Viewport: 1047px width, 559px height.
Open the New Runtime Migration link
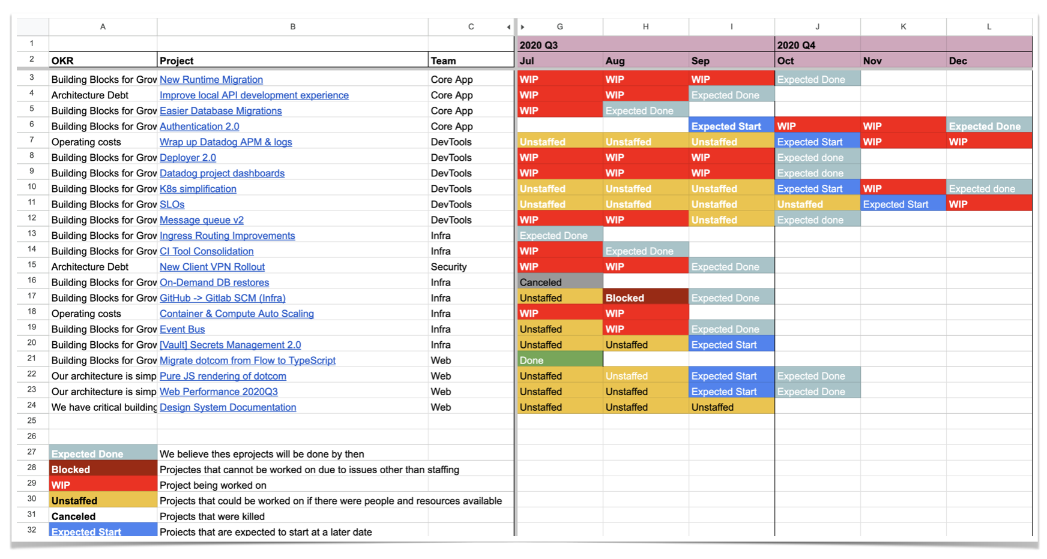pyautogui.click(x=211, y=79)
